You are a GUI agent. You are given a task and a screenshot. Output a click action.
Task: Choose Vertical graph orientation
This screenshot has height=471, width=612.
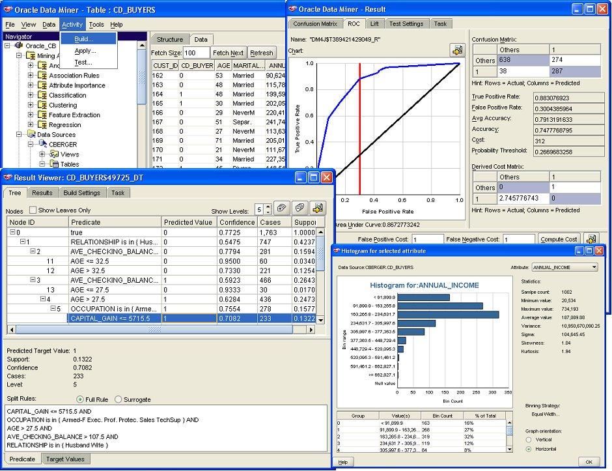pyautogui.click(x=529, y=440)
